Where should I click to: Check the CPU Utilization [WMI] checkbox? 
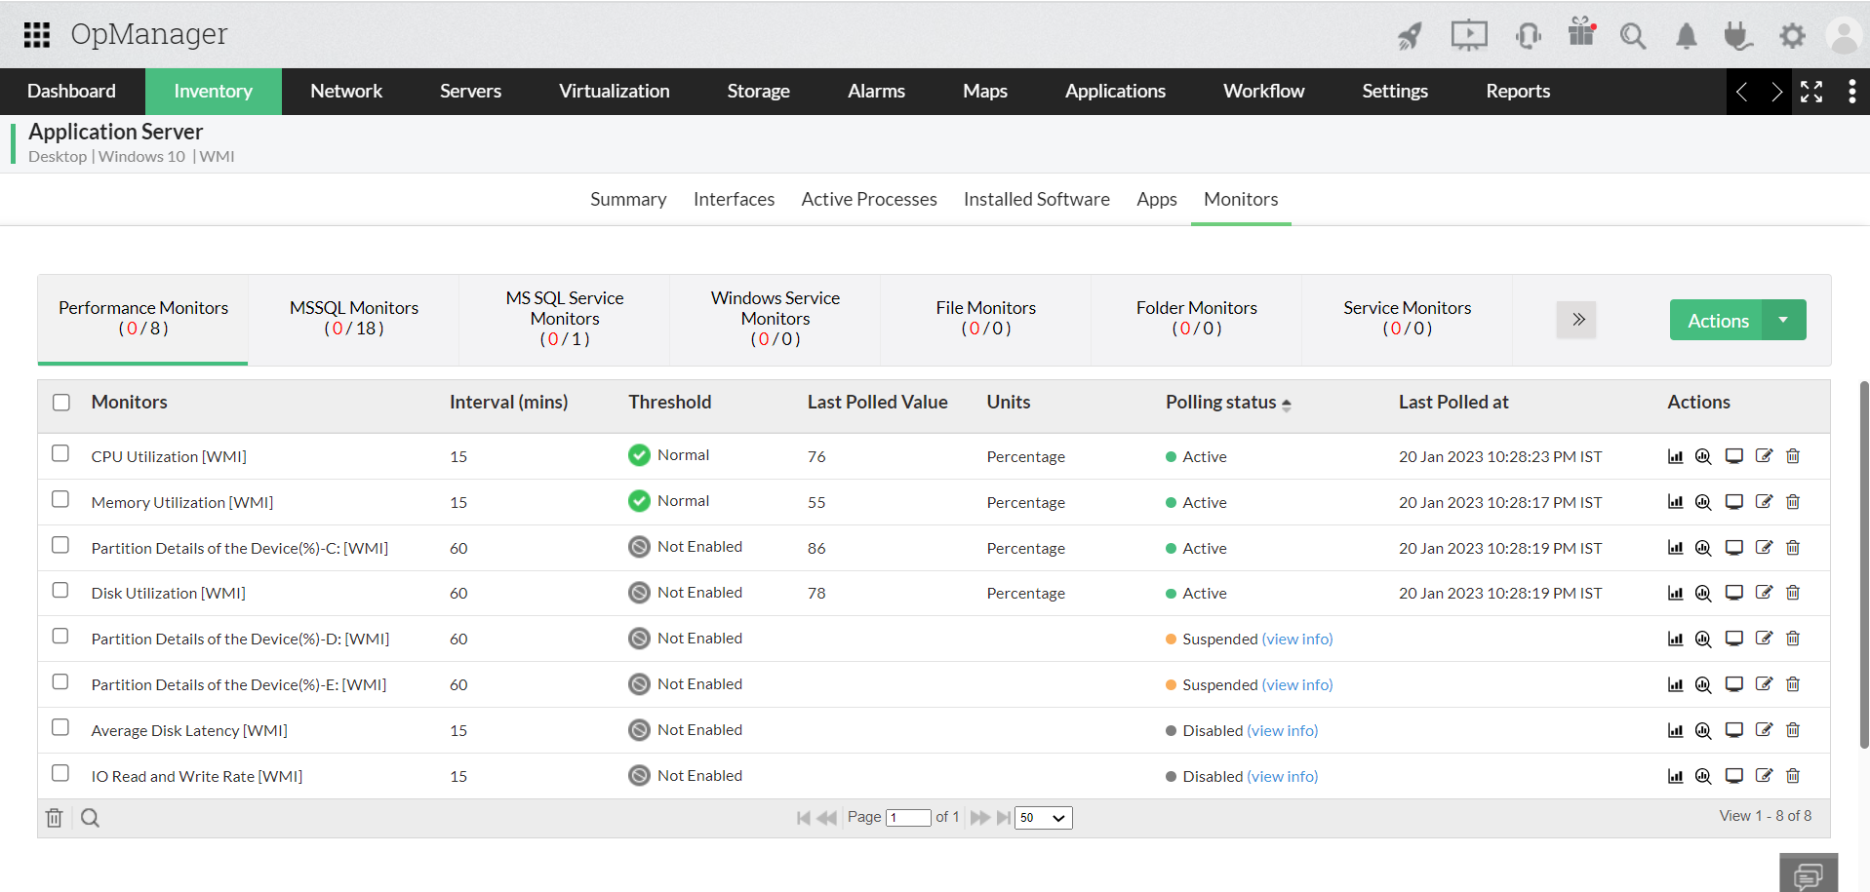tap(60, 454)
